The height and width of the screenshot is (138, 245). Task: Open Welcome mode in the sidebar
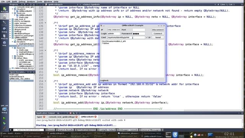(4, 10)
